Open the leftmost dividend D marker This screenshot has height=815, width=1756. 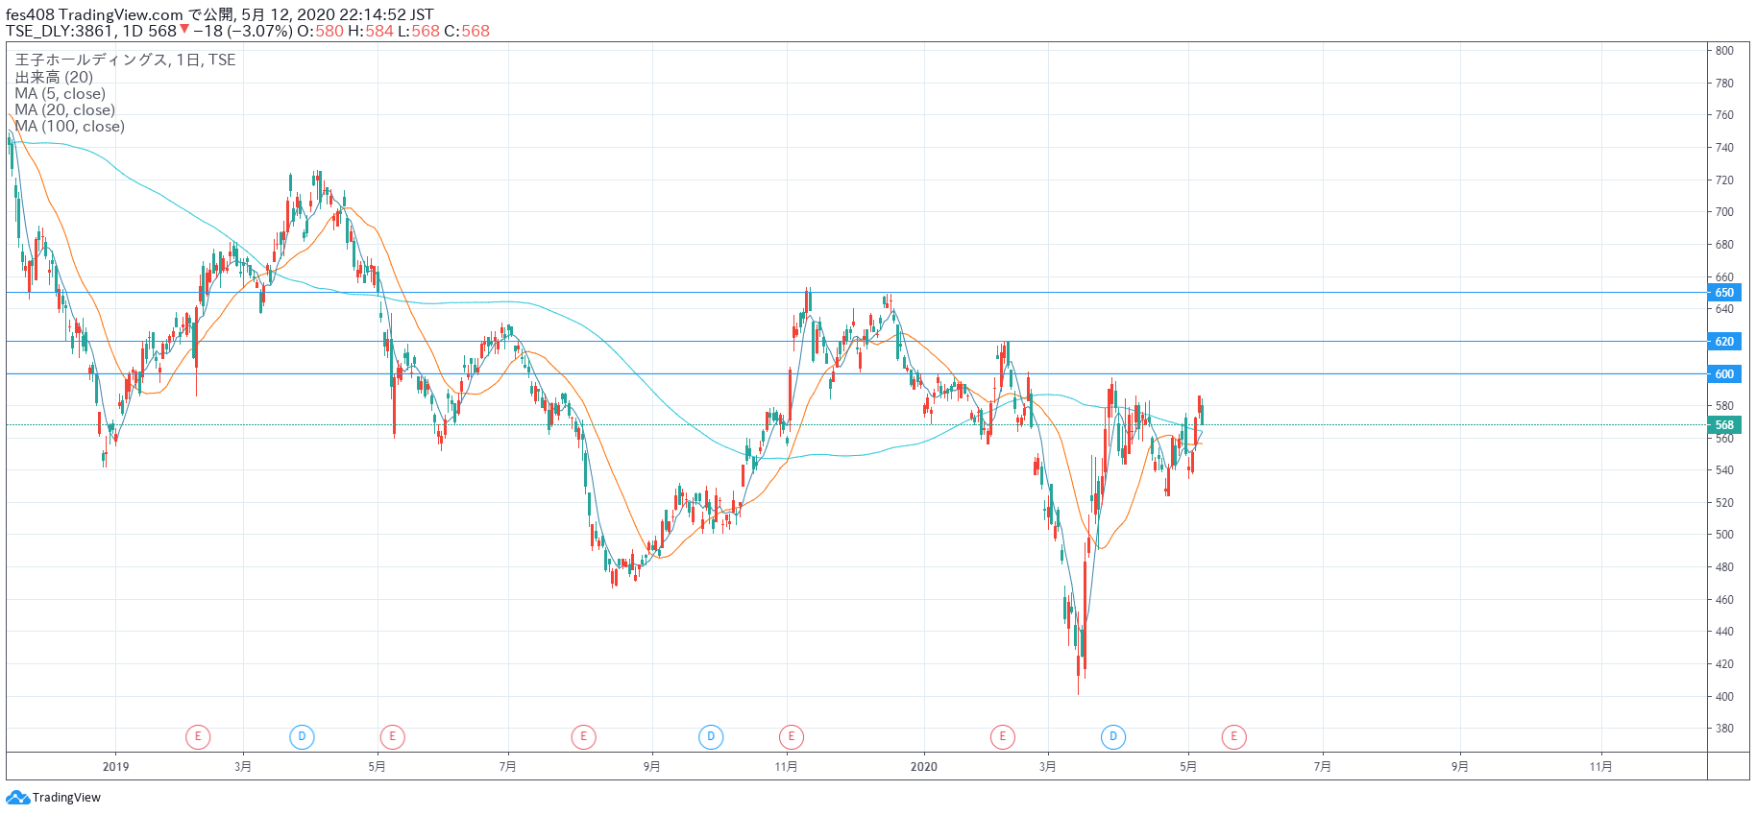pos(302,737)
